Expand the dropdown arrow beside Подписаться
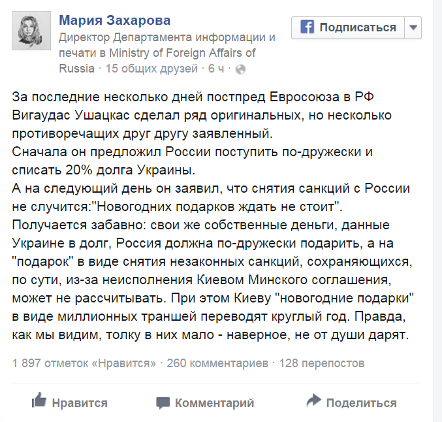 pos(413,27)
